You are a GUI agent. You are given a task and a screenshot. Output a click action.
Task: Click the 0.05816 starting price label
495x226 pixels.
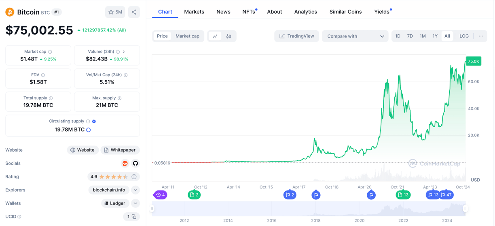point(162,163)
